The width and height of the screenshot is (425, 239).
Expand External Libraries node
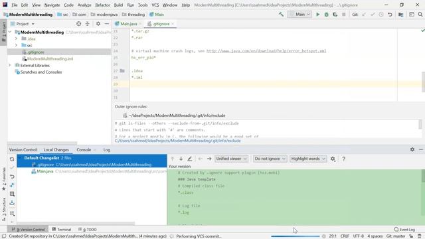(x=10, y=65)
